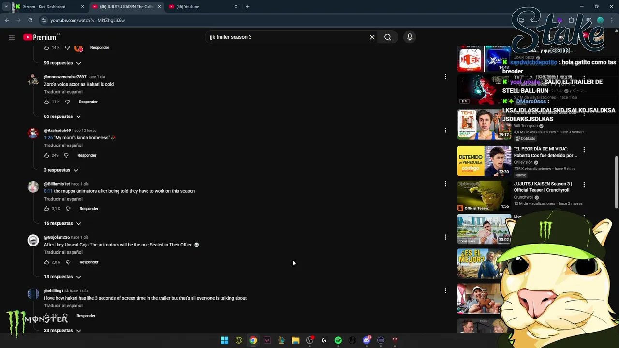Open options menu for @Gojofan236 comment
The height and width of the screenshot is (348, 619).
445,237
